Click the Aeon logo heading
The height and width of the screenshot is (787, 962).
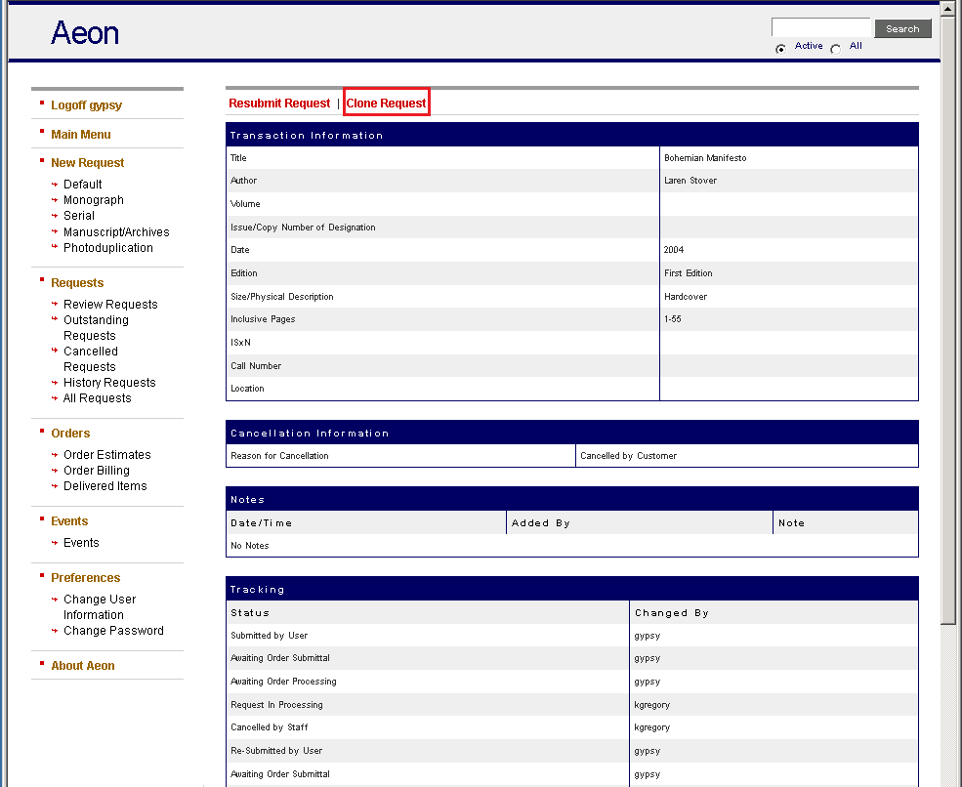(x=85, y=33)
